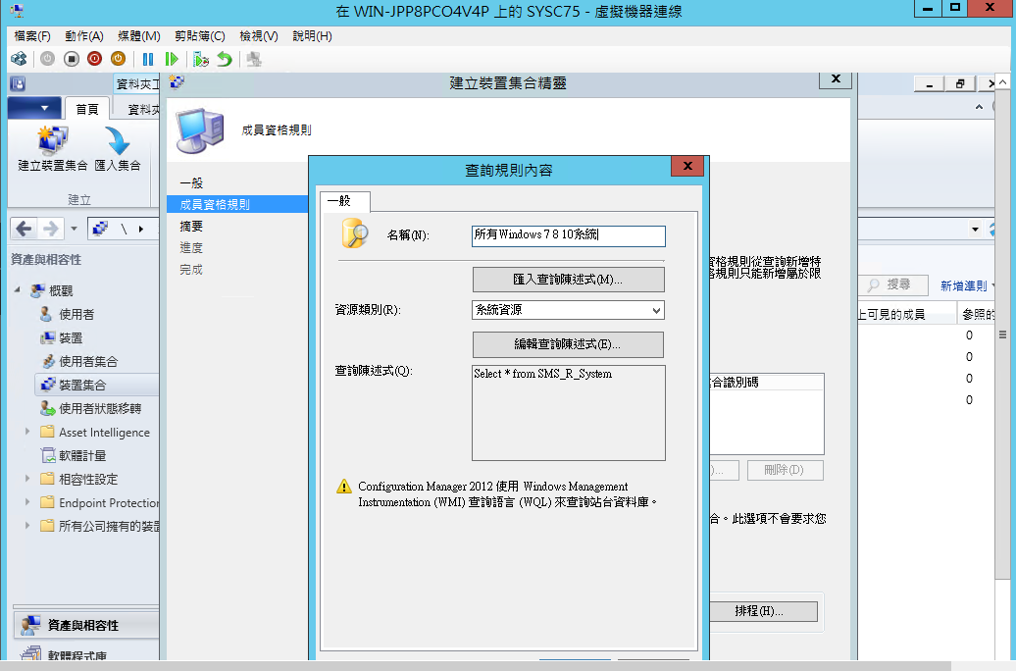This screenshot has height=671, width=1016.
Task: Click the 名稱(N) text field
Action: click(568, 235)
